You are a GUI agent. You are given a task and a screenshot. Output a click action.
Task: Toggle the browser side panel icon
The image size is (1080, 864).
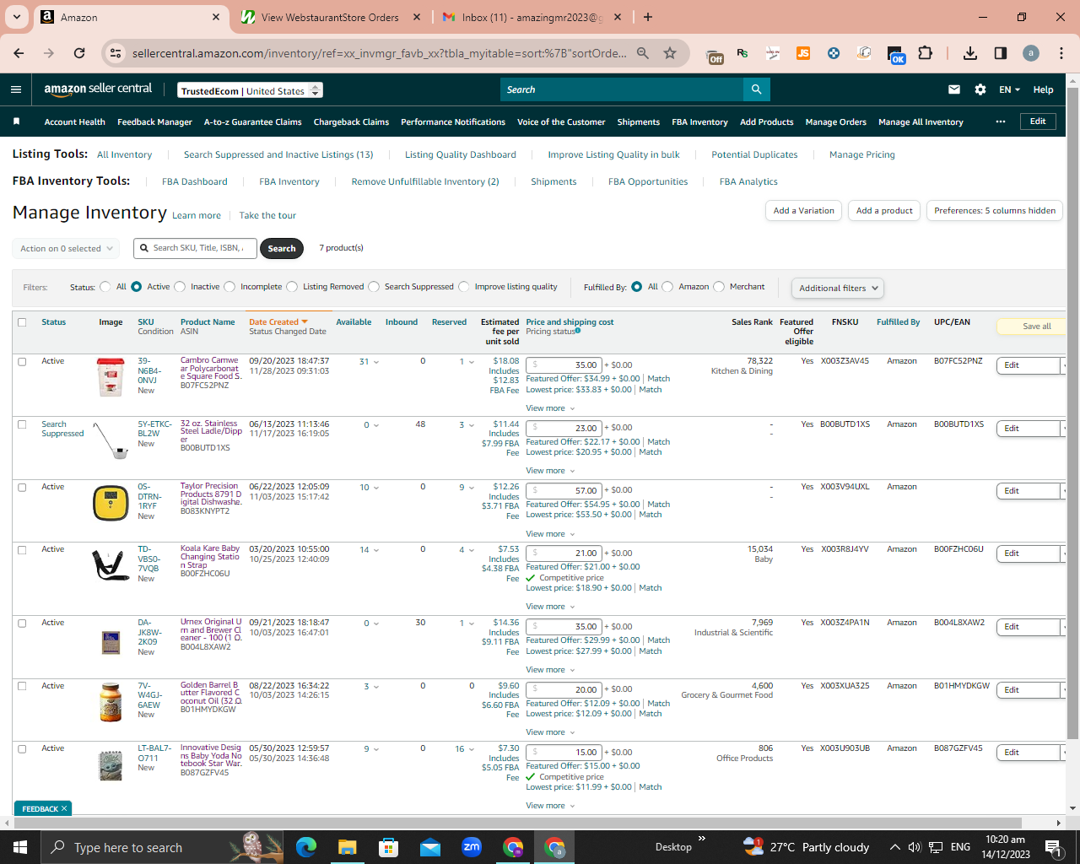[x=1001, y=53]
